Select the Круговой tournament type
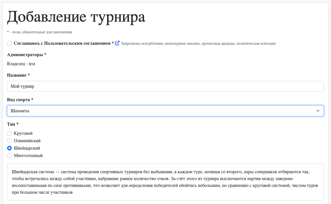 click(9, 133)
